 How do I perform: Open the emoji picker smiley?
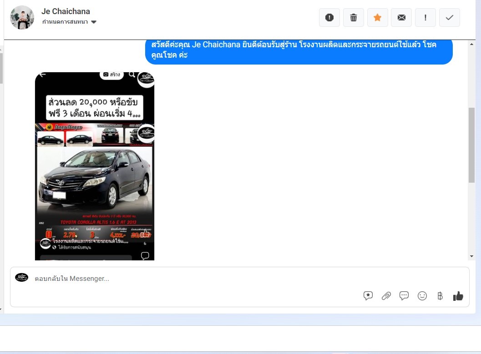(x=422, y=296)
